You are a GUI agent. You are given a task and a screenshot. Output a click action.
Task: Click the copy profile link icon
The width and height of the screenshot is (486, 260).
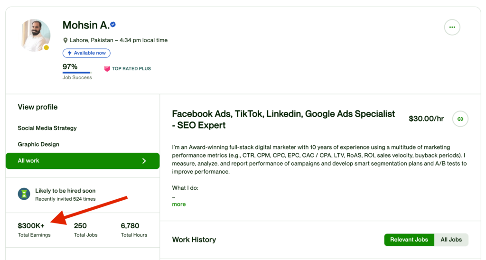(x=460, y=119)
